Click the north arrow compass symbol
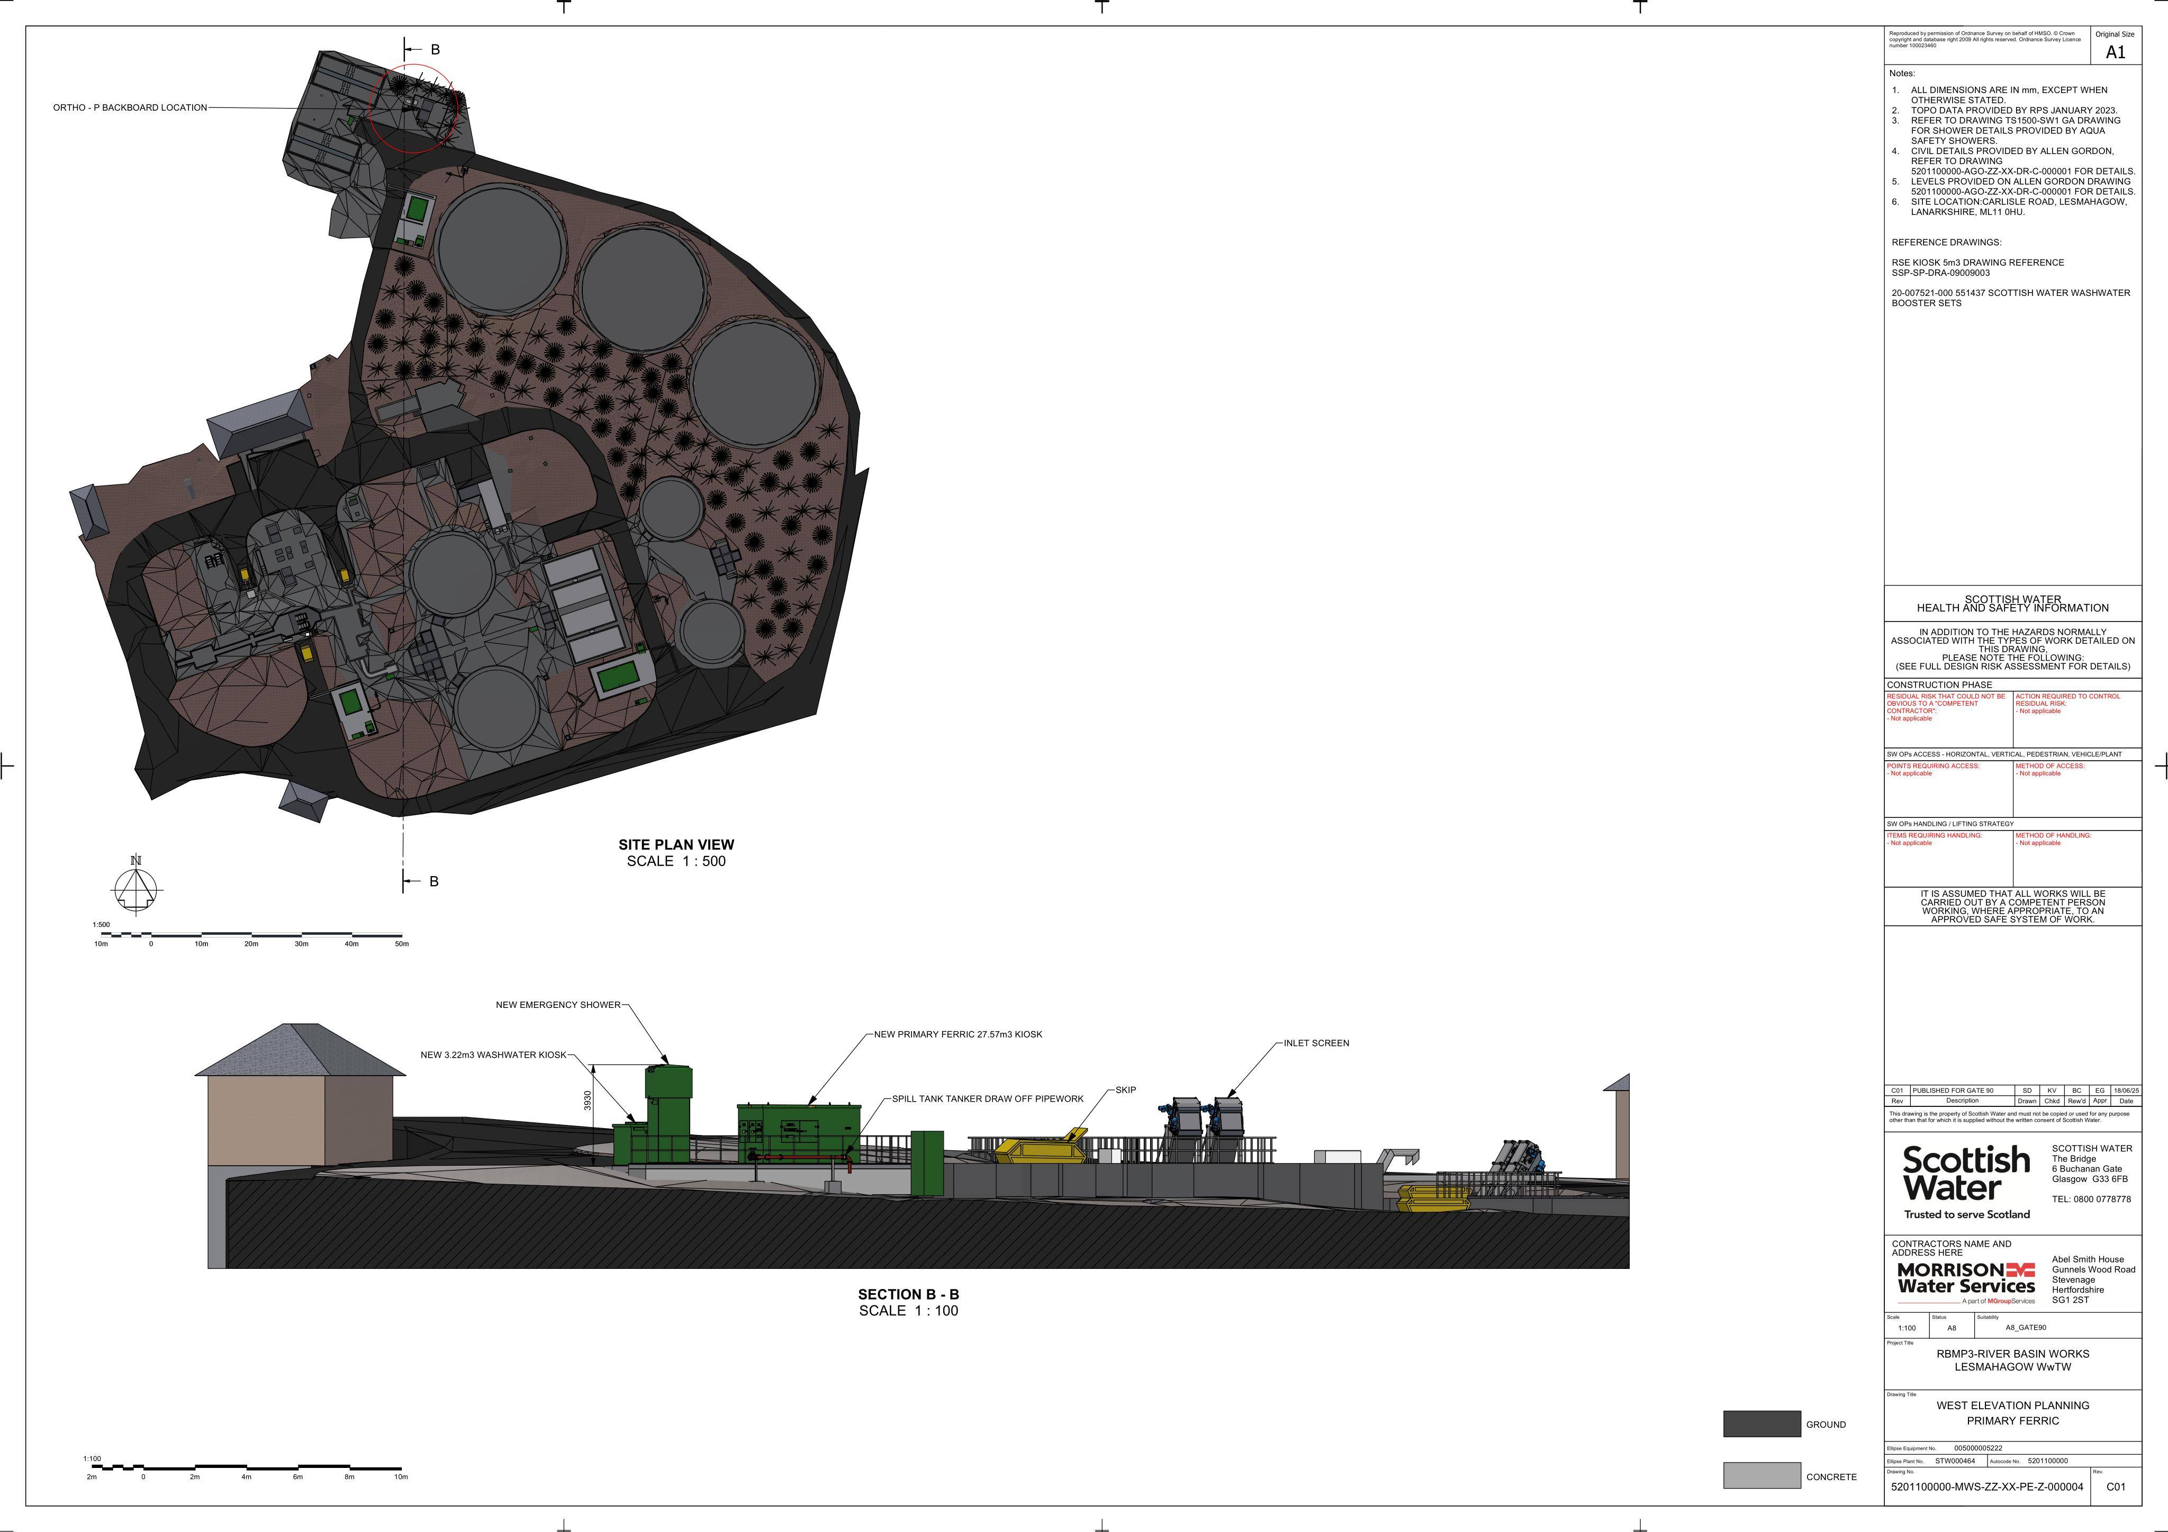This screenshot has width=2168, height=1532. tap(138, 885)
